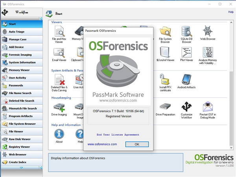
Task: Open Deleted File Search sidebar entry
Action: tap(22, 101)
